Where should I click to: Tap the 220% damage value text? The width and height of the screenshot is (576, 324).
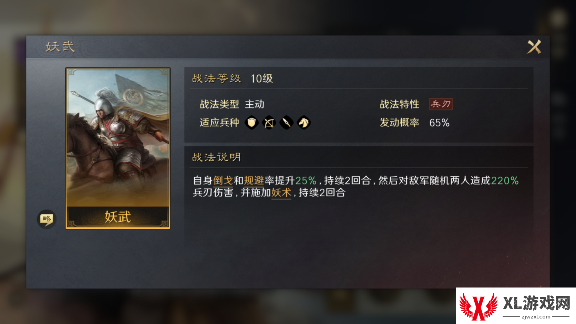click(505, 180)
